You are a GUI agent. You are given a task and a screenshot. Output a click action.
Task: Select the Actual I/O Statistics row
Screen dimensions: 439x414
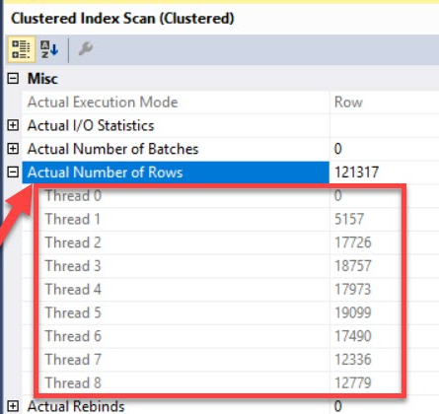(x=231, y=125)
